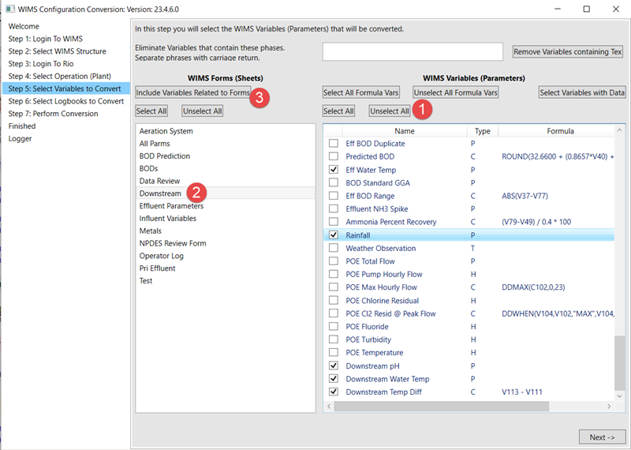The height and width of the screenshot is (450, 631).
Task: Select the Downstream form in the list
Action: tap(160, 193)
